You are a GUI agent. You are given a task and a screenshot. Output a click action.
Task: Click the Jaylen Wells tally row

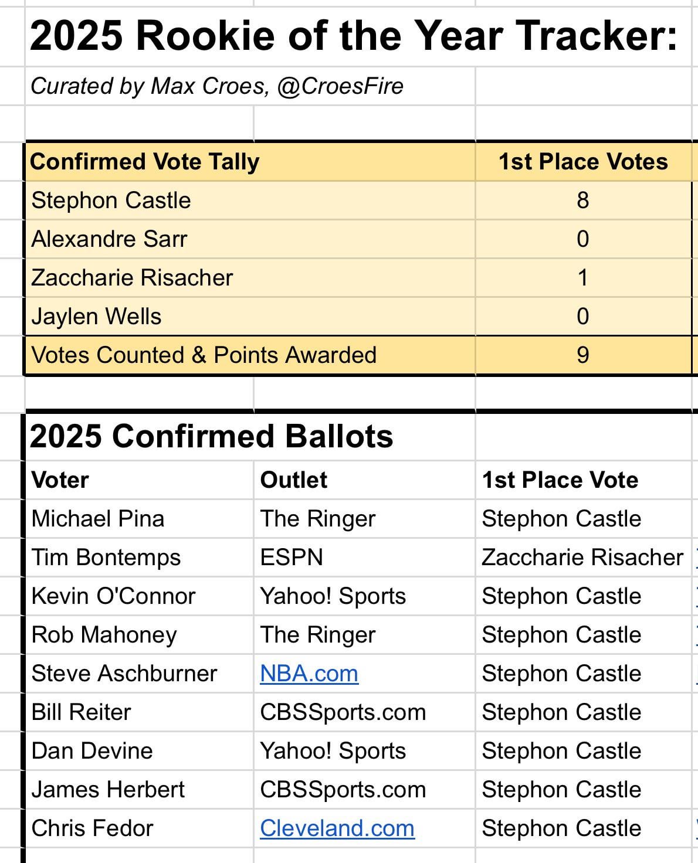97,317
